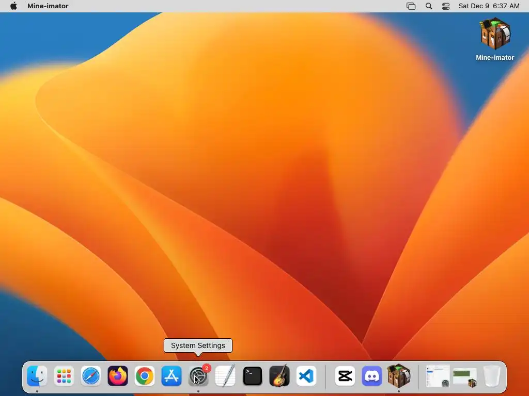Restore the minimized Mine-imator window
Image resolution: width=529 pixels, height=396 pixels.
click(x=465, y=377)
